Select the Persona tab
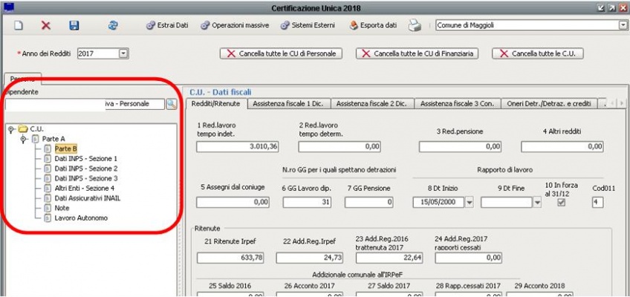 coord(23,79)
